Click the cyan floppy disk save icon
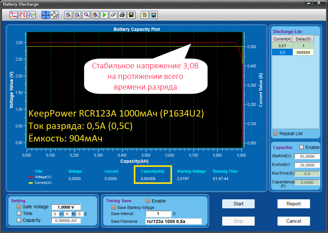Viewport: 328px width, 233px height. 154,15
